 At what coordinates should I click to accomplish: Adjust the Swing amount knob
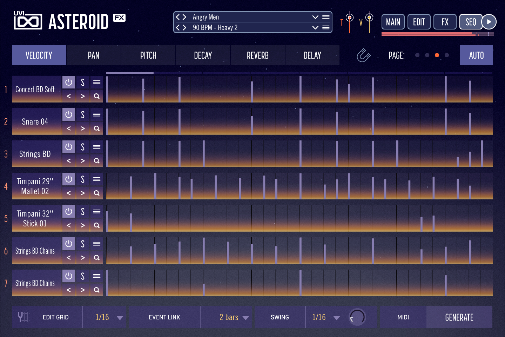pos(357,317)
